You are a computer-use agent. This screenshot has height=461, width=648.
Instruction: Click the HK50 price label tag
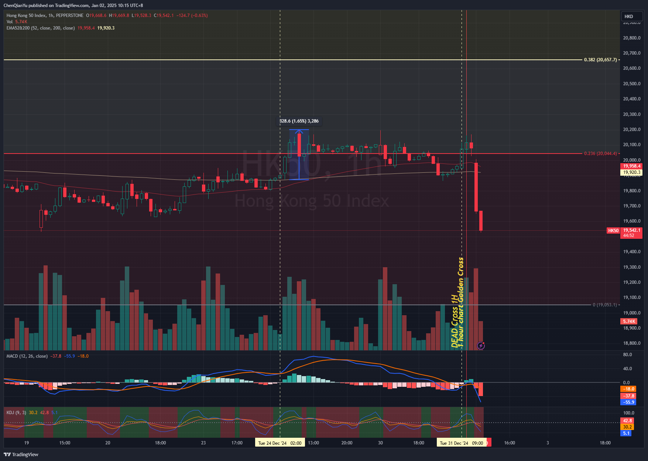point(613,231)
